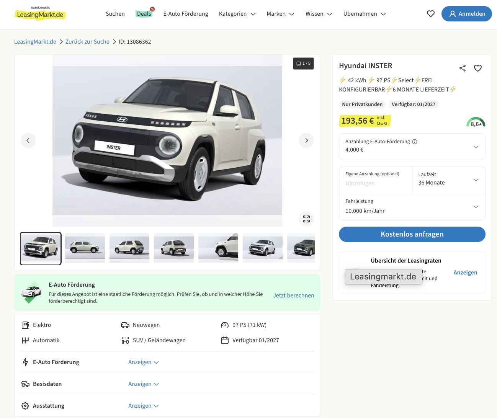Click the E-Auto Förderung lightning icon
Viewport: 497px width, 418px height.
pos(25,362)
